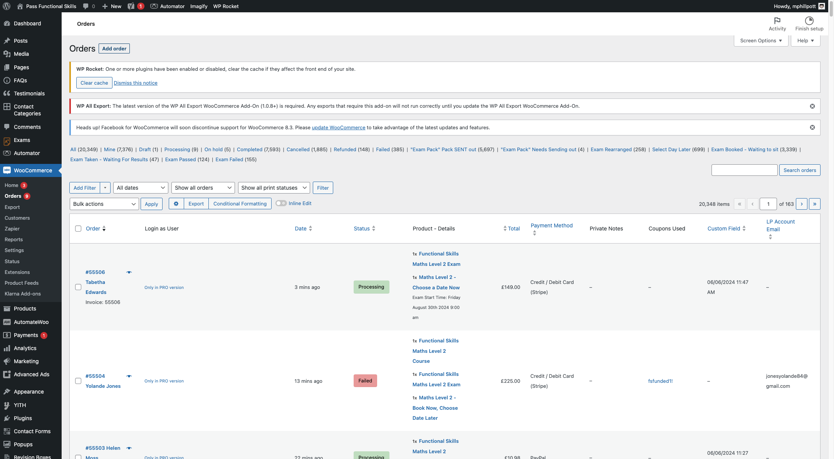Preview order #55506 with eye icon

click(129, 272)
